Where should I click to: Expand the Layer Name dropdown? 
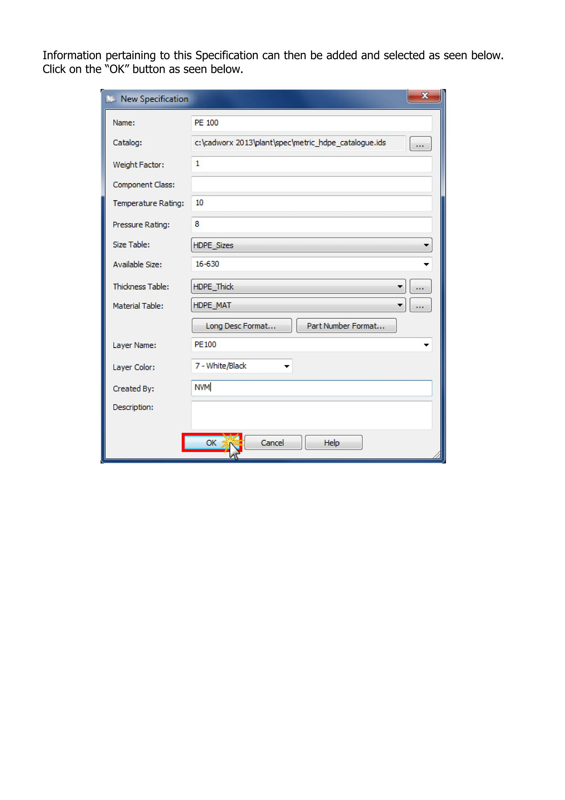[426, 345]
